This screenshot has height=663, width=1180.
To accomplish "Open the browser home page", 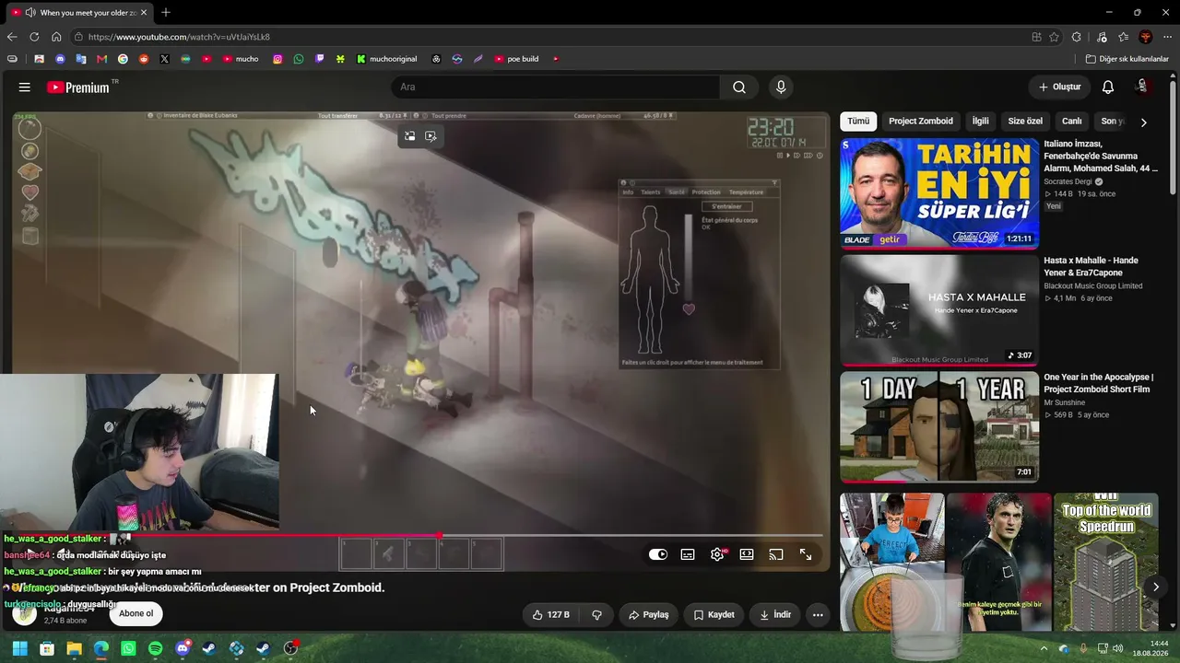I will [x=56, y=37].
